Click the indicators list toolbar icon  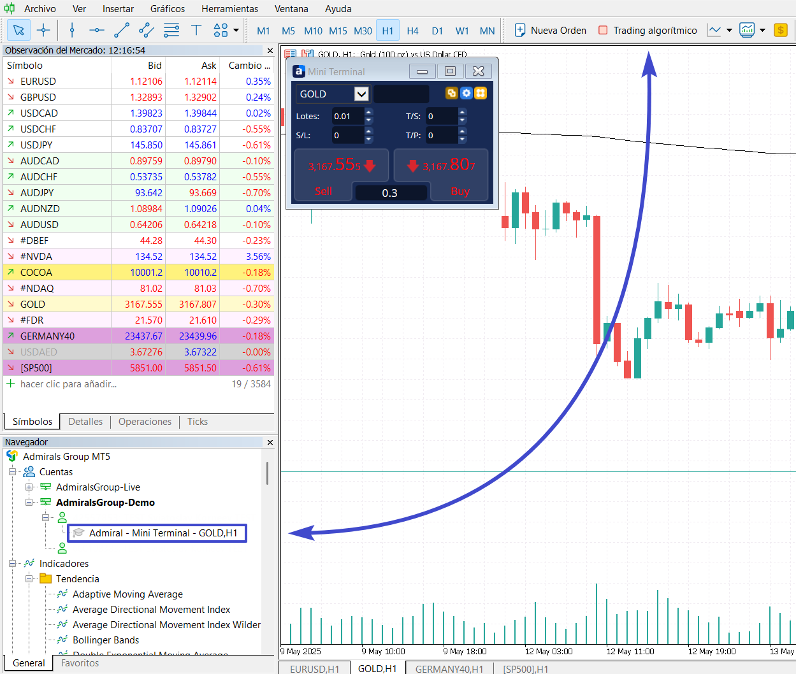tap(747, 30)
